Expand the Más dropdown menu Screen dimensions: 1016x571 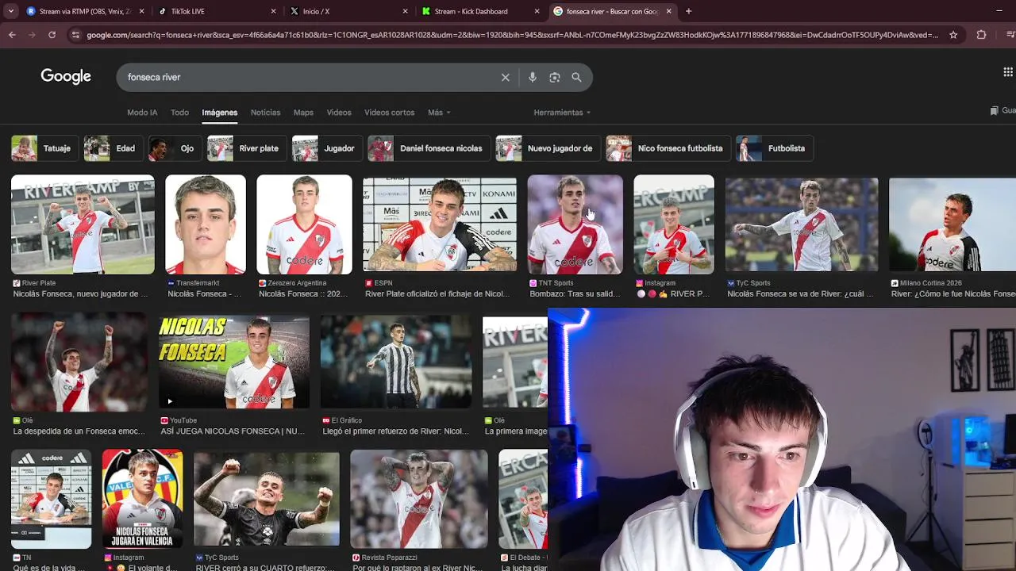439,113
